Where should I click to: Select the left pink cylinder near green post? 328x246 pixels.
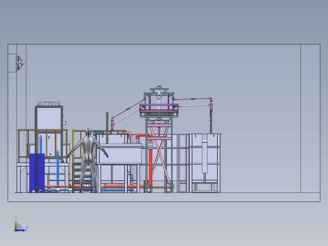point(112,126)
